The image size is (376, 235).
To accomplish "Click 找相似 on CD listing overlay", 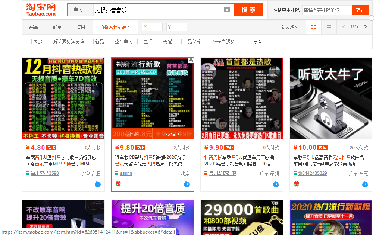I will tap(173, 134).
